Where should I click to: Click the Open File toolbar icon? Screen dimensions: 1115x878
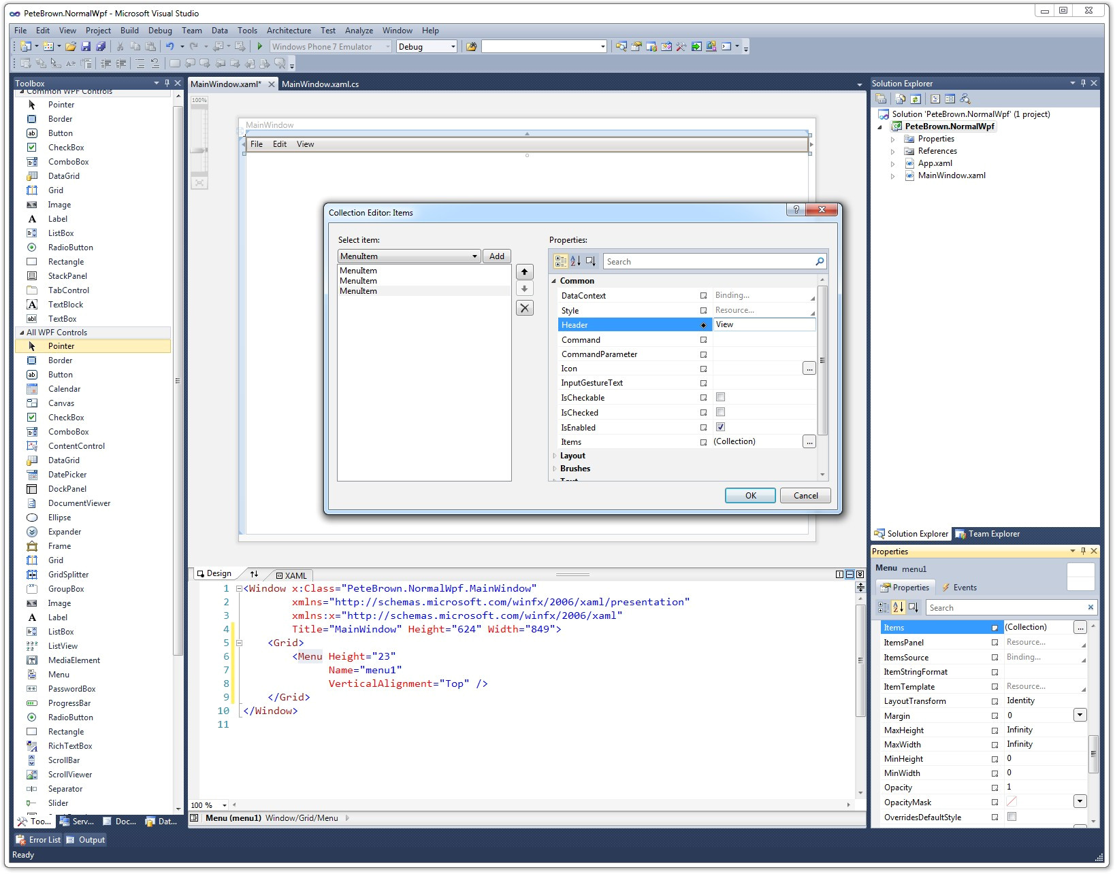point(71,46)
